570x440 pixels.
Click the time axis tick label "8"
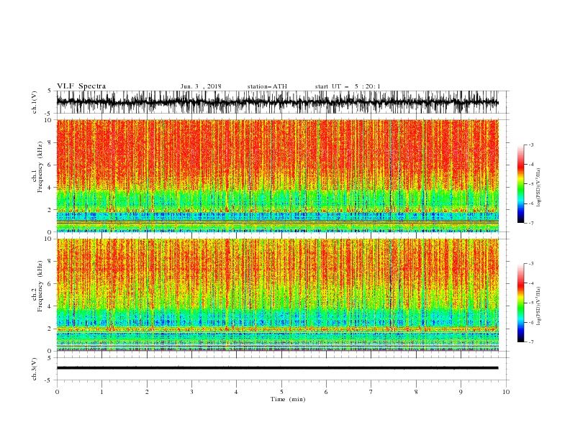[x=416, y=392]
